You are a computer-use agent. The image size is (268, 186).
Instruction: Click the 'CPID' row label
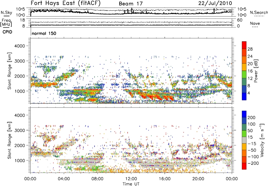click(7, 32)
